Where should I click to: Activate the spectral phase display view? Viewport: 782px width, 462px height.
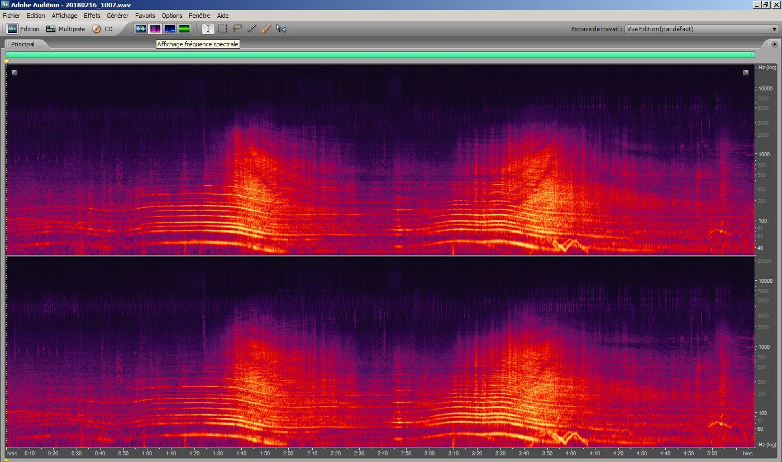(x=184, y=28)
